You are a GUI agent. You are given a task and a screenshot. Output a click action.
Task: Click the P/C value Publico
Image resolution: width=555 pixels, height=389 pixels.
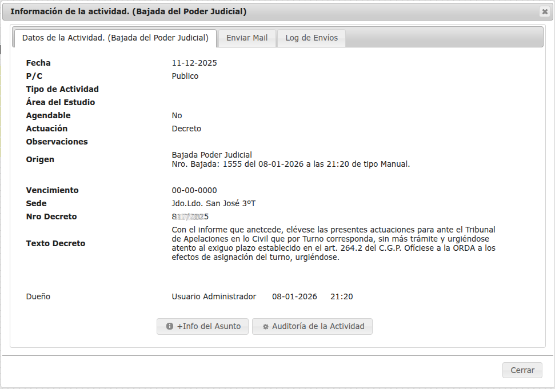(x=185, y=77)
